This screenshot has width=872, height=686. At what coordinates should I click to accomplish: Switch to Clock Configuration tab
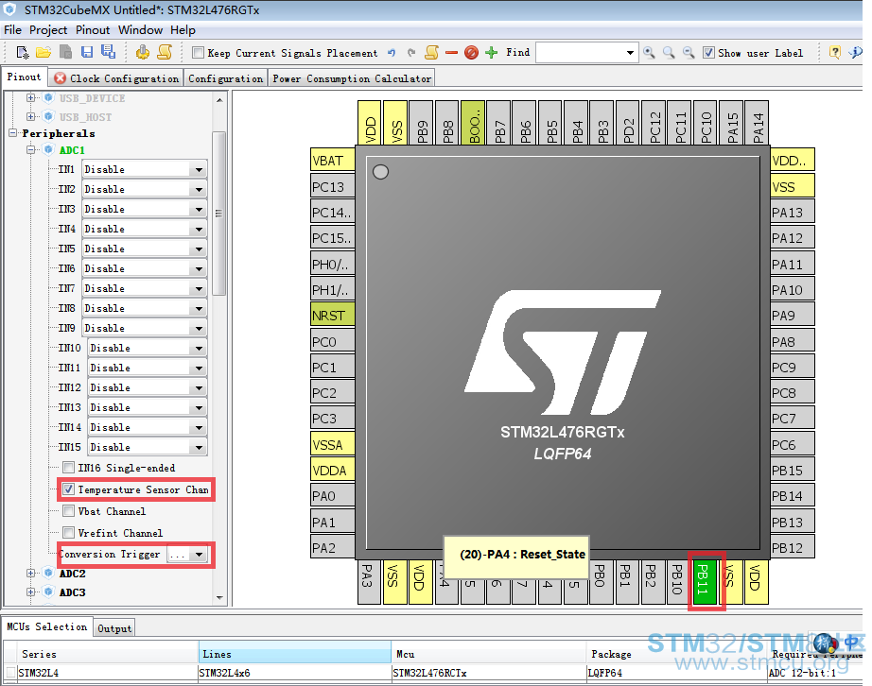116,78
